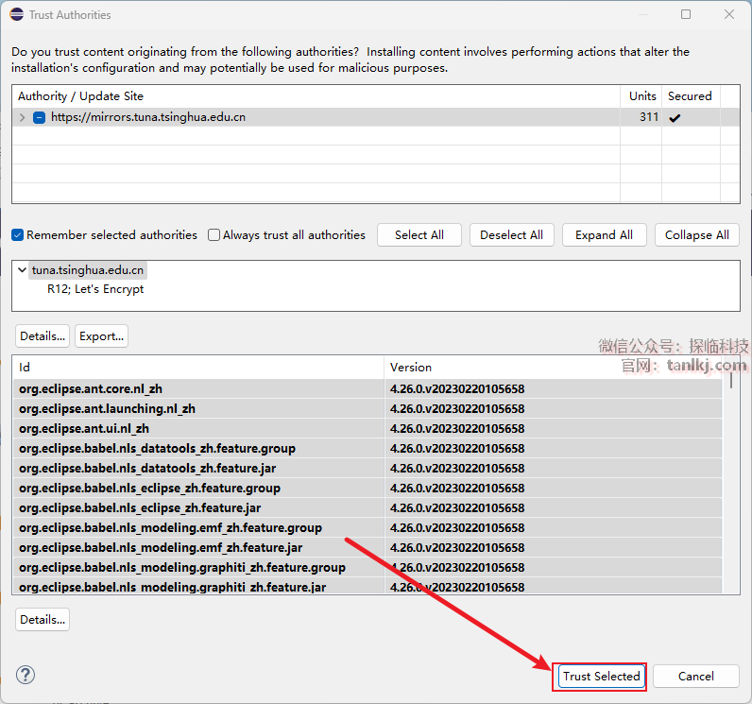
Task: Export the selected certificate
Action: click(101, 336)
